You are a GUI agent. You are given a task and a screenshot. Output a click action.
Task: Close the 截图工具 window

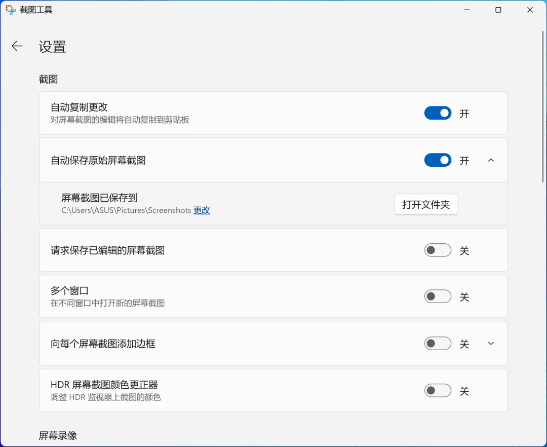coord(530,10)
